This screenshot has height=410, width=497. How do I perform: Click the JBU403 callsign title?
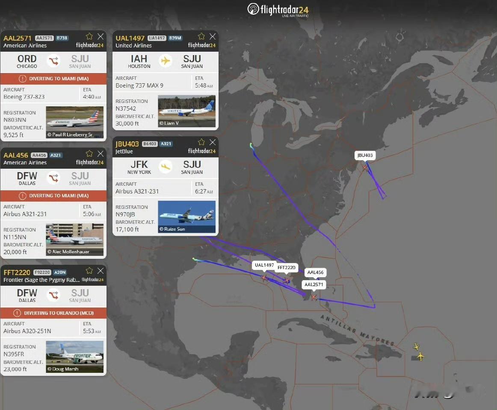(x=127, y=144)
